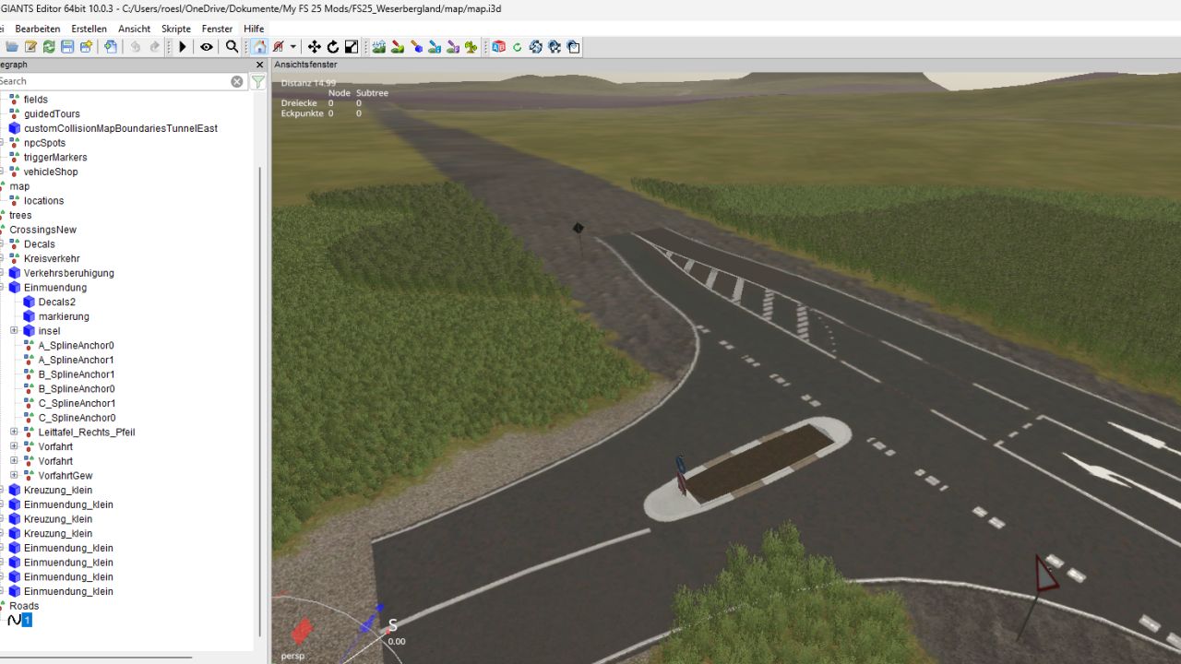Select the fields tree item
Viewport: 1181px width, 664px height.
tap(36, 99)
